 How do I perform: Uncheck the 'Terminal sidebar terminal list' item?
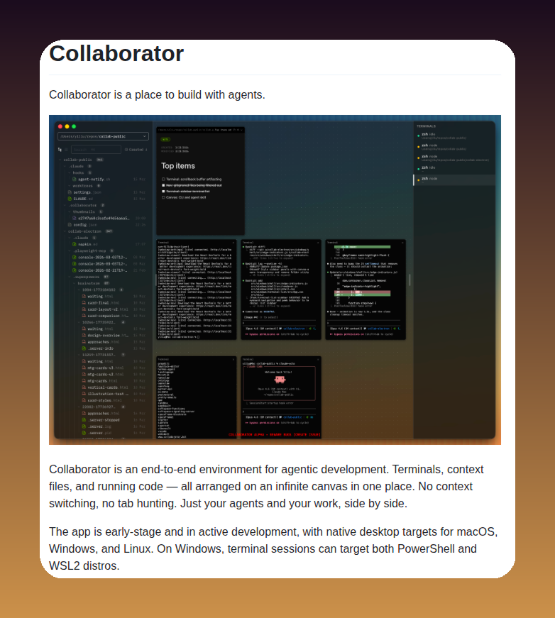163,191
